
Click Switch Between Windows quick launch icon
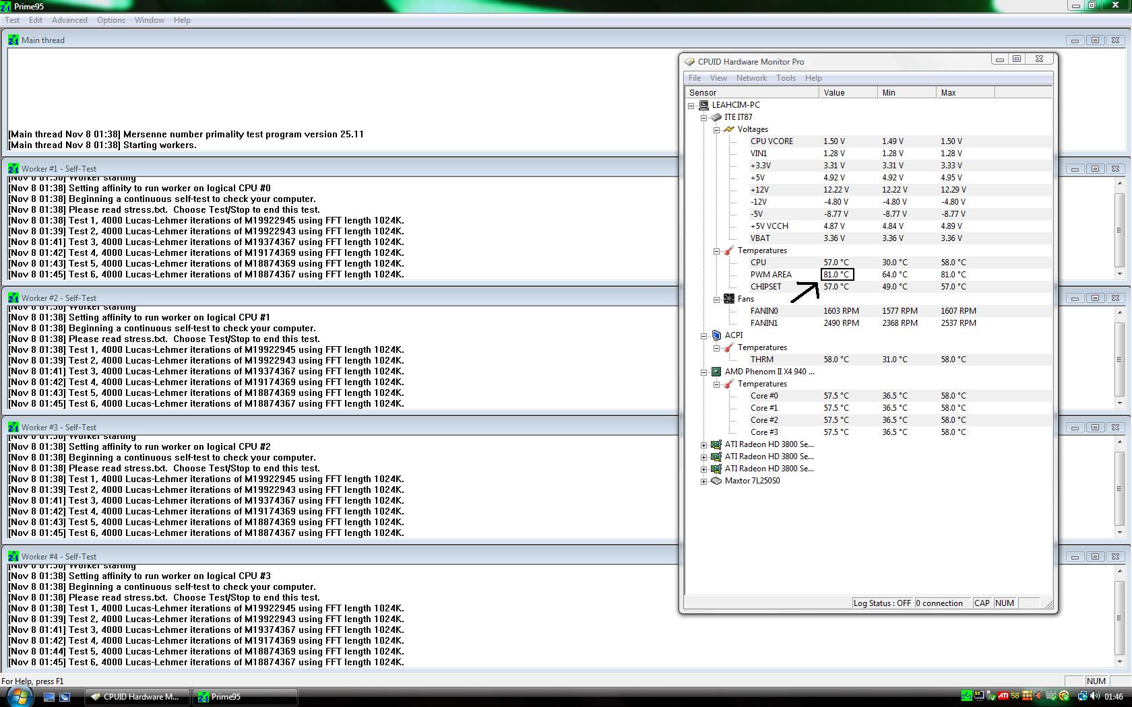65,697
